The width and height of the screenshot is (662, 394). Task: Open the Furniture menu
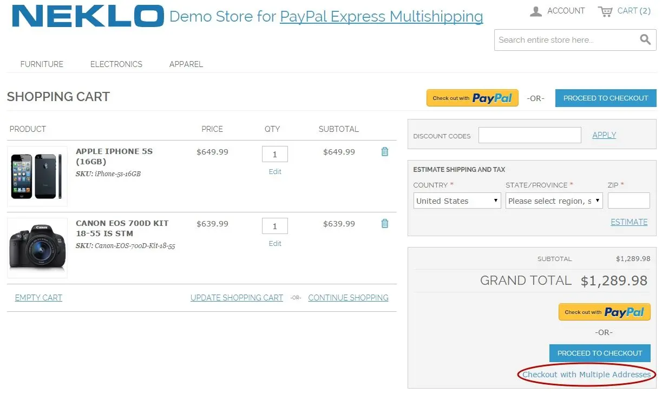[42, 64]
